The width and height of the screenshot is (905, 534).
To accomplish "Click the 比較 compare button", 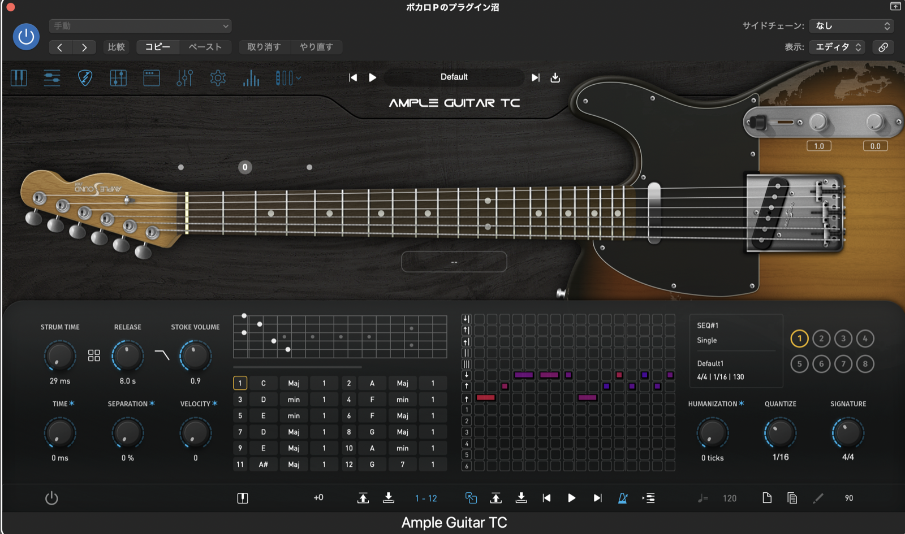I will [117, 47].
